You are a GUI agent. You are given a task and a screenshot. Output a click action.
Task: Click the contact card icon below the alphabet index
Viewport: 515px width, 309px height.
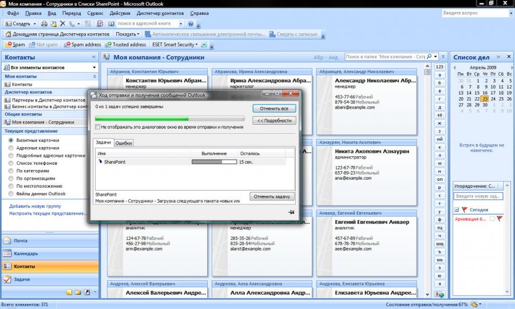439,294
